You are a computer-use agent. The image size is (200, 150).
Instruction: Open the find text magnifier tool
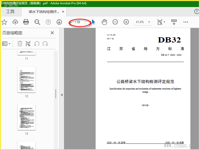coord(37,22)
